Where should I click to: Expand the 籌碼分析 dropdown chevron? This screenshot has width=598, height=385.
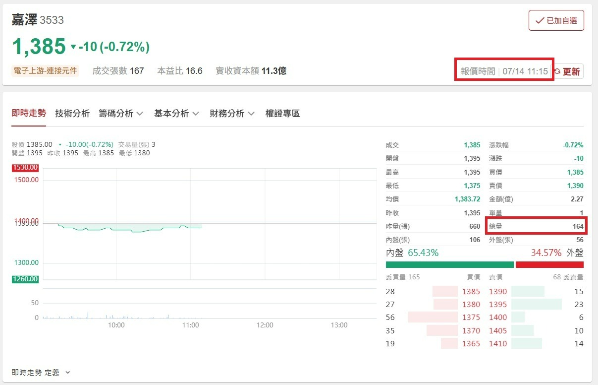[140, 114]
